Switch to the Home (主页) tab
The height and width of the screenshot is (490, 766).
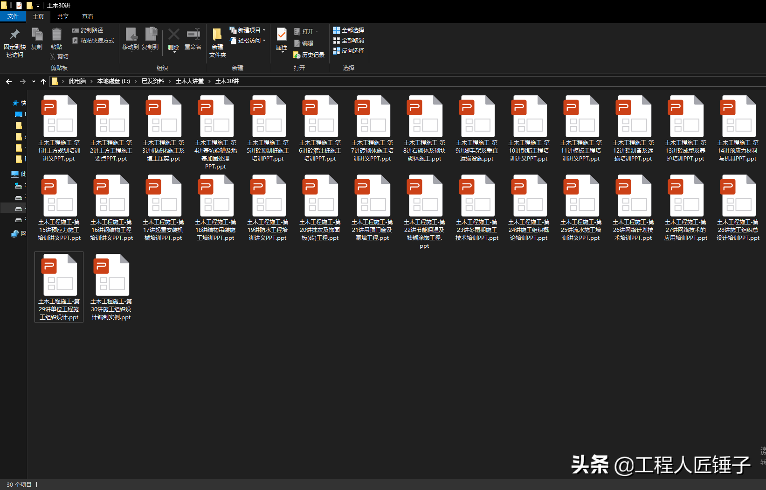[38, 17]
